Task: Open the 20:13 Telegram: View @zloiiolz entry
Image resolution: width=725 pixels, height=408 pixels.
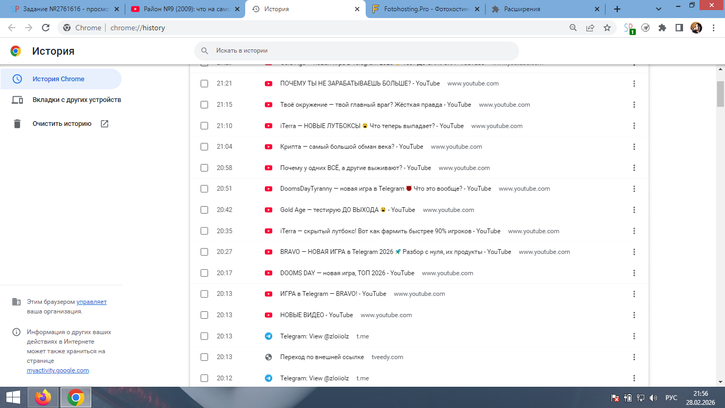Action: coord(314,336)
